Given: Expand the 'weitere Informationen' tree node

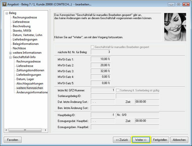Looking at the screenshot, I should [x=10, y=53].
